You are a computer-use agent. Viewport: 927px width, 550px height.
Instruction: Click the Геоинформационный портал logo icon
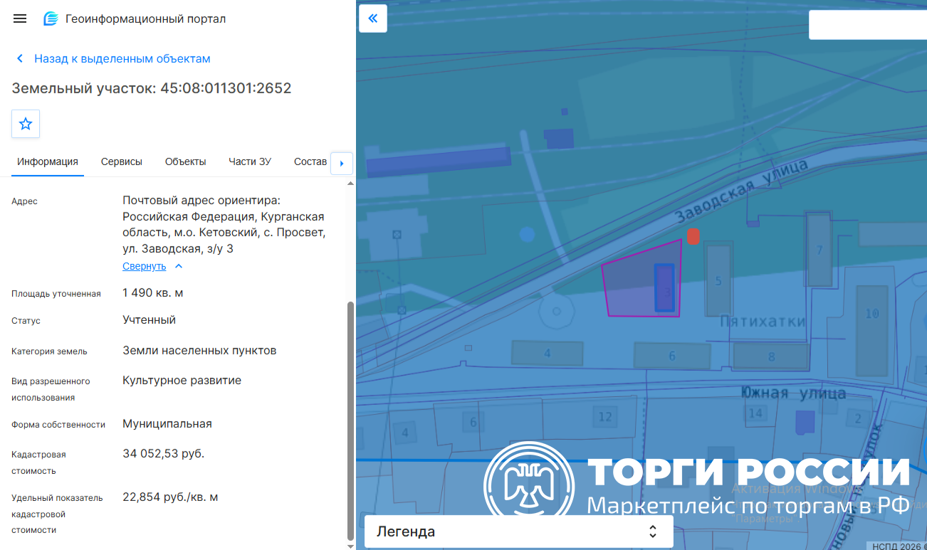(51, 18)
